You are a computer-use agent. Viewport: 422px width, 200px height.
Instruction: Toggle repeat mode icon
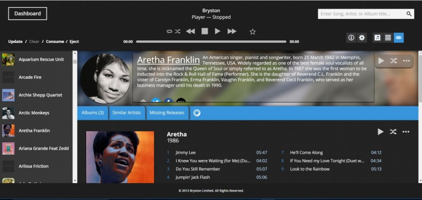(169, 31)
